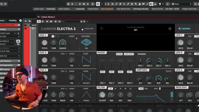This screenshot has height=112, width=199.
Task: Open the Stereo Out routing dropdown
Action: 10,56
